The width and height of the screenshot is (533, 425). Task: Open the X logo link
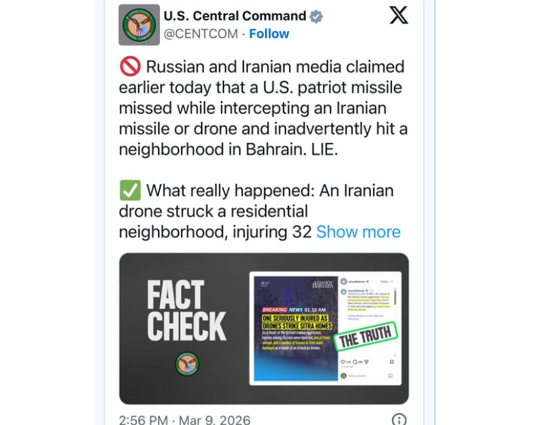click(x=398, y=16)
